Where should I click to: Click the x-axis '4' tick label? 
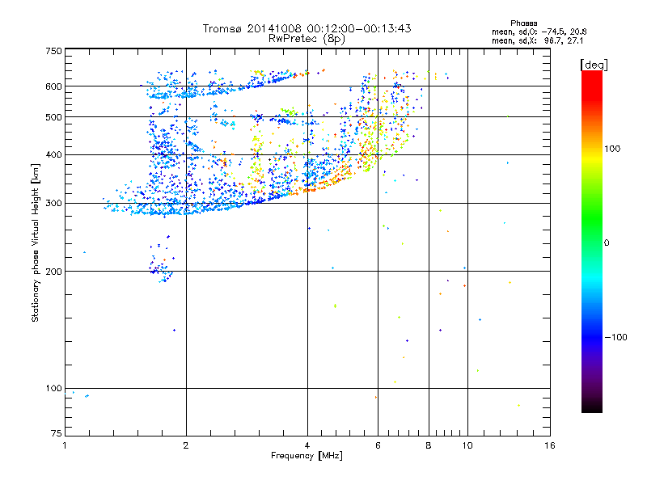[307, 445]
